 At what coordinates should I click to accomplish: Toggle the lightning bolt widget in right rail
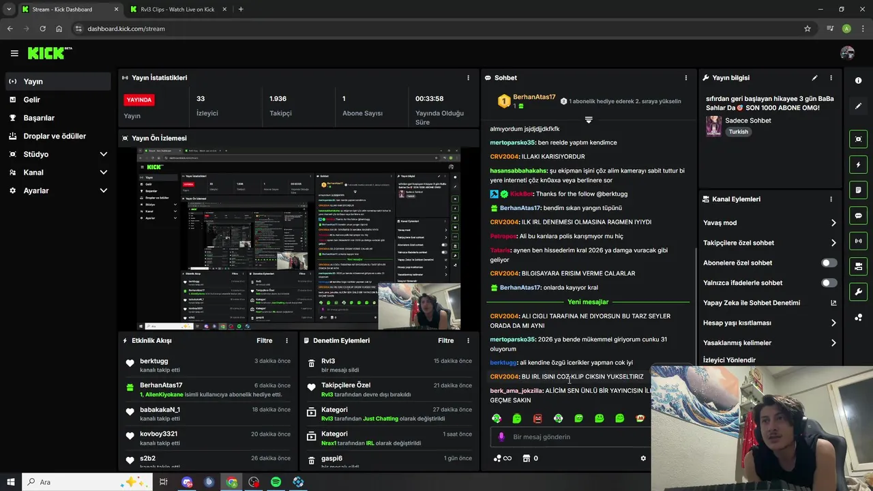click(858, 164)
